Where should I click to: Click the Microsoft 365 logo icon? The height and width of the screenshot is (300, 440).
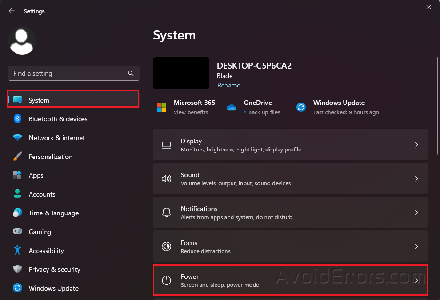point(161,107)
